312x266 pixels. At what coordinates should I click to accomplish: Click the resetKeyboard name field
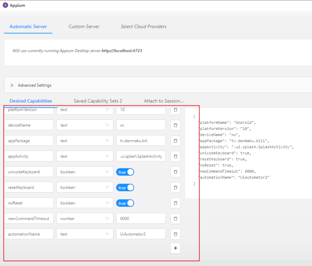(x=29, y=187)
